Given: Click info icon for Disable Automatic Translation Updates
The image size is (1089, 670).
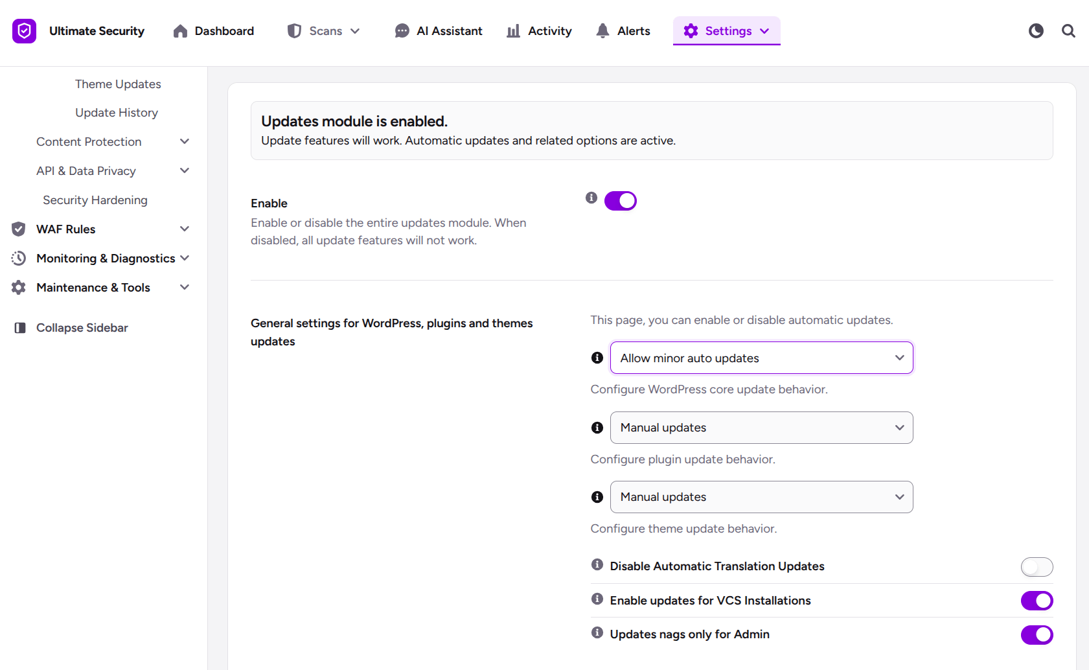Looking at the screenshot, I should pos(597,564).
